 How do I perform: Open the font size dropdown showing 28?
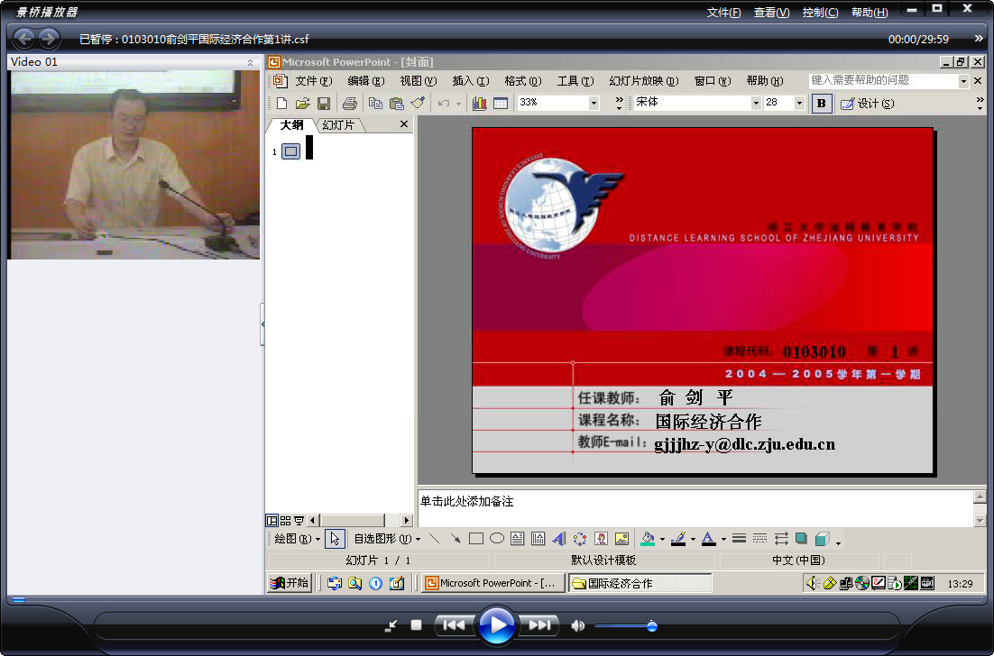coord(799,103)
